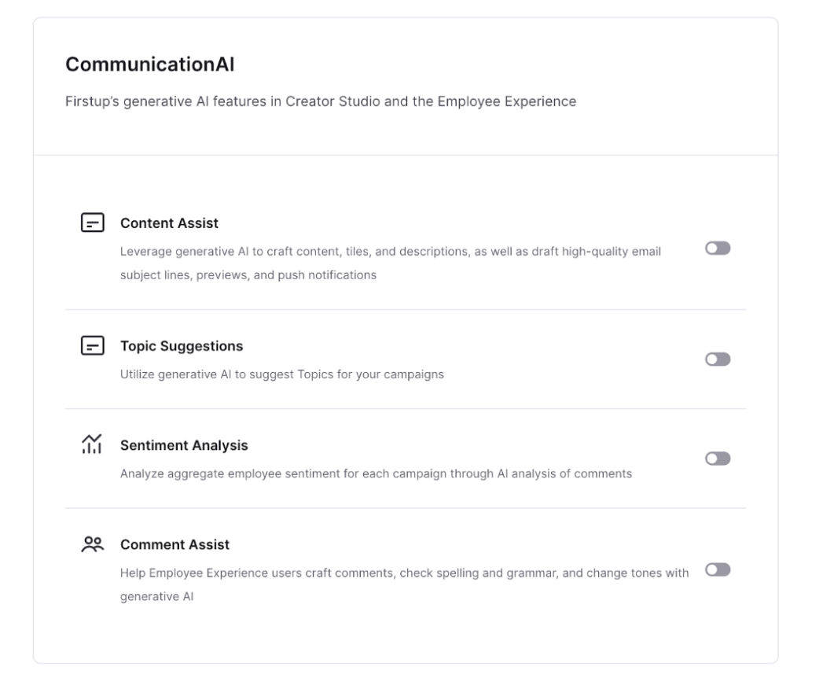Toggle Sentiment Analysis on
This screenshot has height=678, width=834.
[718, 459]
